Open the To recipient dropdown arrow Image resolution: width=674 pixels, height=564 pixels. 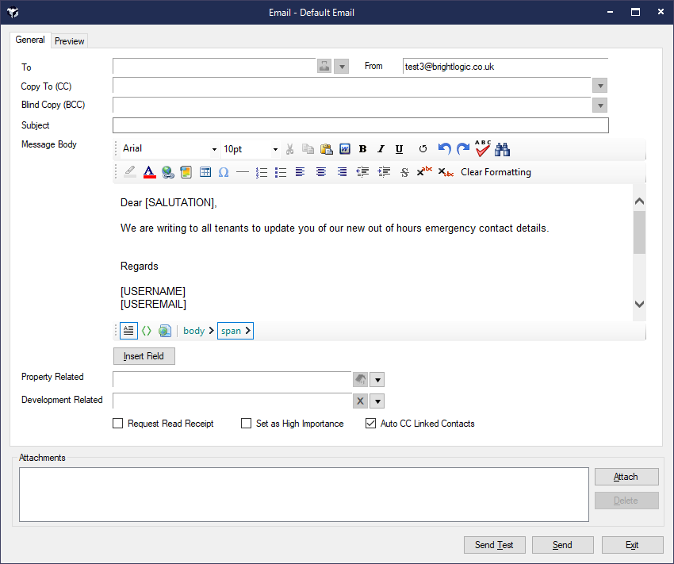click(342, 67)
